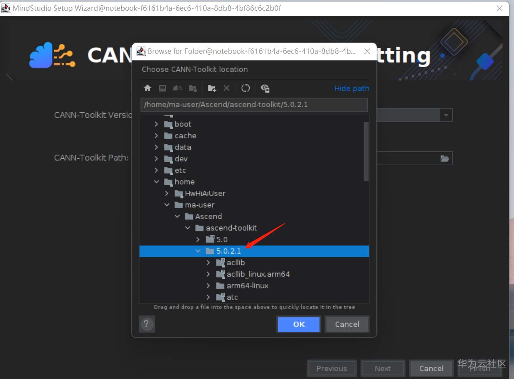
Task: Open the help question mark button
Action: [146, 324]
